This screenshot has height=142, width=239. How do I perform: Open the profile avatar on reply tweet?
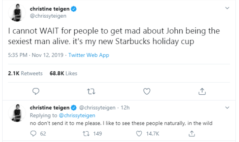17,113
